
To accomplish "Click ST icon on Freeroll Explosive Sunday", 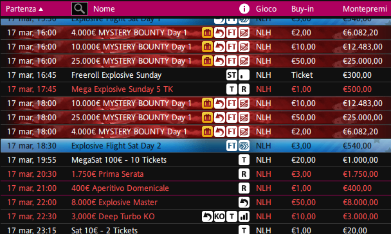I will tap(232, 75).
